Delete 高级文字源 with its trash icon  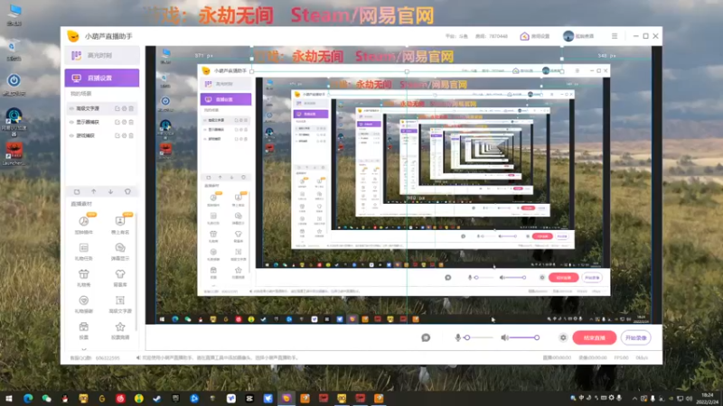(131, 108)
